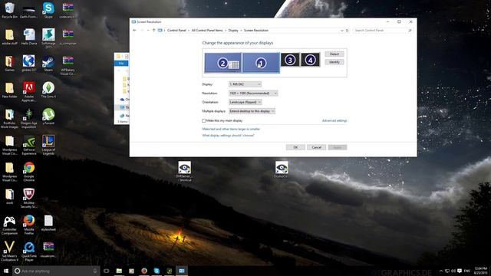Launch Steam from the desktop
This screenshot has height=276, width=491.
click(x=48, y=63)
